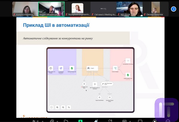The width and height of the screenshot is (179, 122).
Task: Fit workflow canvas to view
Action: [x=52, y=107]
